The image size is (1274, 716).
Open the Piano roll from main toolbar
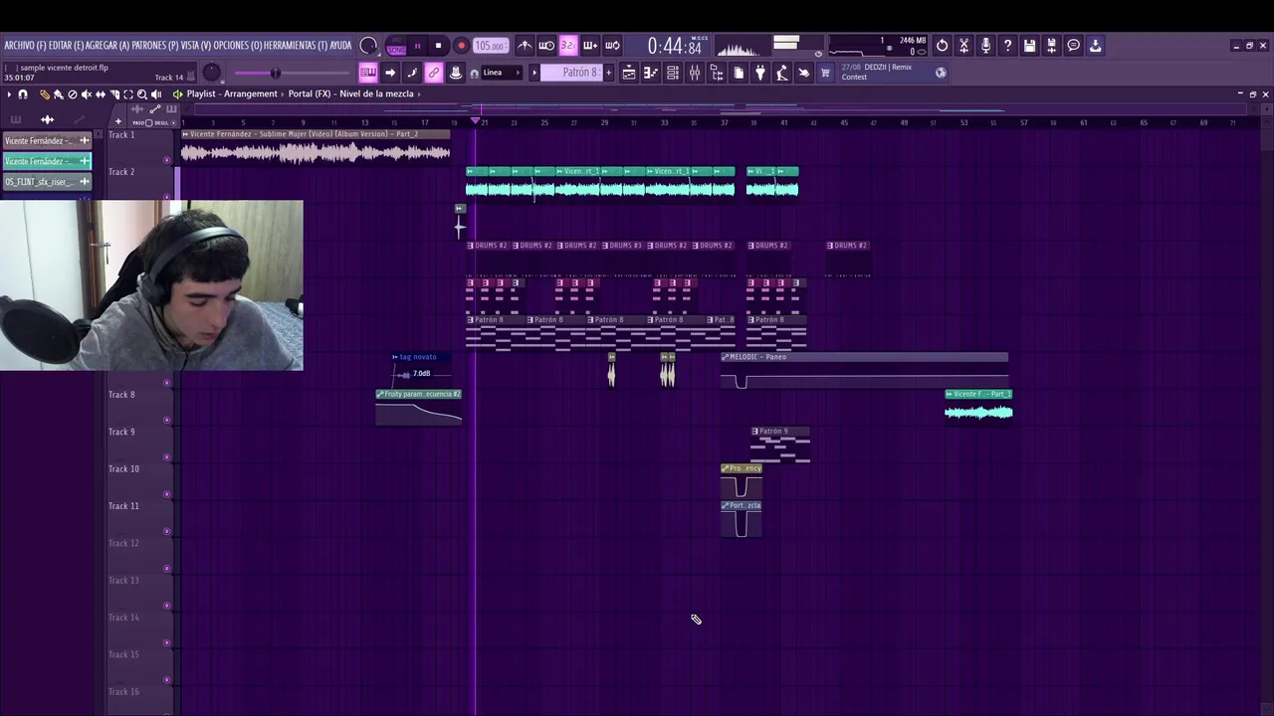(x=651, y=73)
